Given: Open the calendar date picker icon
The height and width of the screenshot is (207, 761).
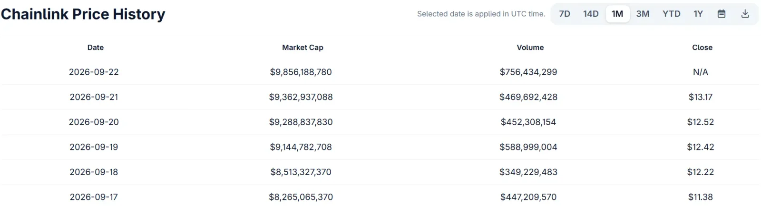Looking at the screenshot, I should tap(722, 14).
